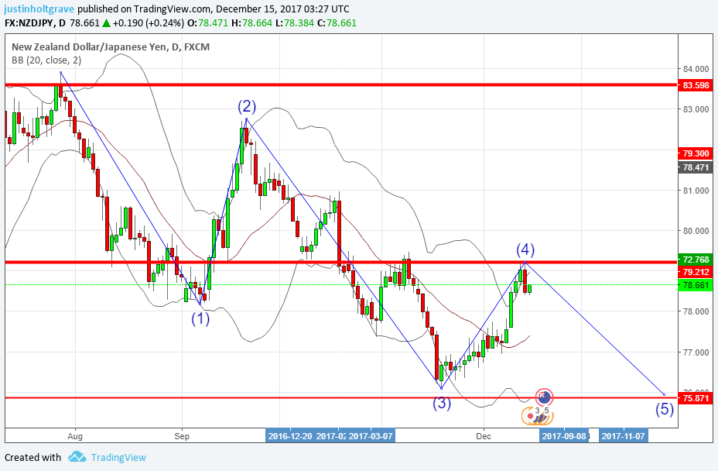Click the 72.768 green price label
The width and height of the screenshot is (718, 471).
696,260
